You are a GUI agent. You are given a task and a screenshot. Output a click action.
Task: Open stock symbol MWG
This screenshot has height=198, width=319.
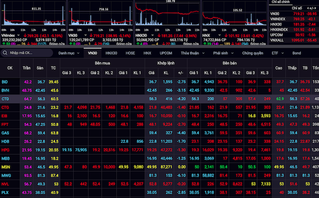coord(6,176)
